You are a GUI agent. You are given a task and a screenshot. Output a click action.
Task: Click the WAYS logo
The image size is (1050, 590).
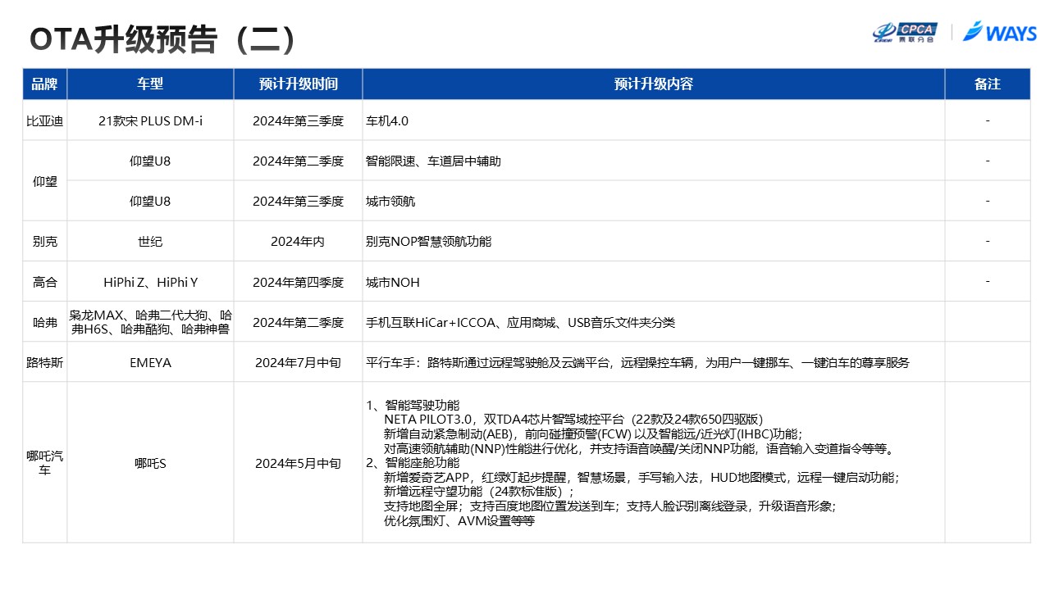click(1000, 32)
